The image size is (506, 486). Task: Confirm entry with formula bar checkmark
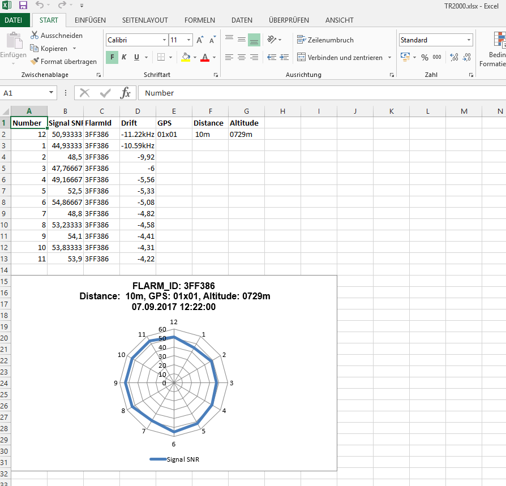coord(105,93)
